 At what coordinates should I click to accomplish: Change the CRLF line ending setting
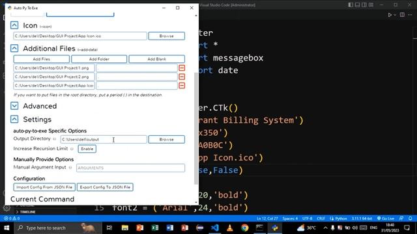click(321, 218)
